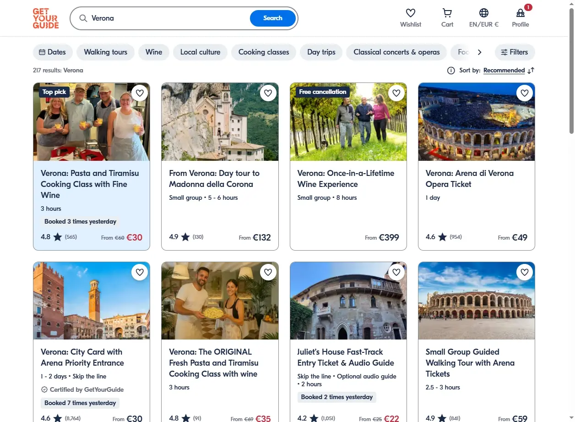The image size is (575, 422).
Task: Open Verona: Arena di Verona Opera Ticket title
Action: pos(470,179)
